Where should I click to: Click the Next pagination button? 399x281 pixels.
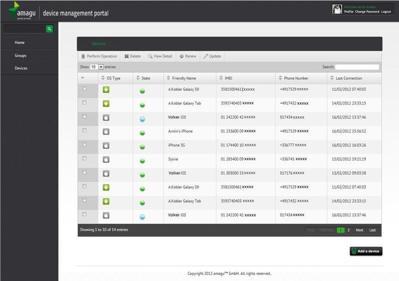359,230
